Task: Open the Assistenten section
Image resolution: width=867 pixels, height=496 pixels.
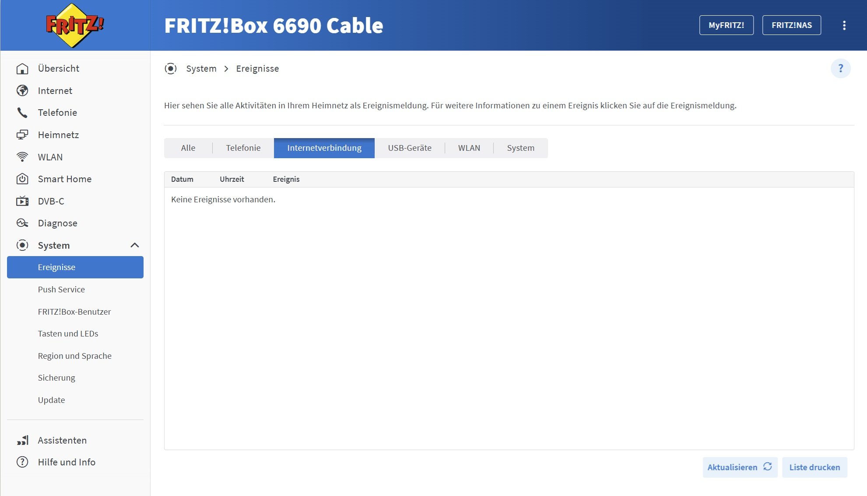Action: pos(62,440)
